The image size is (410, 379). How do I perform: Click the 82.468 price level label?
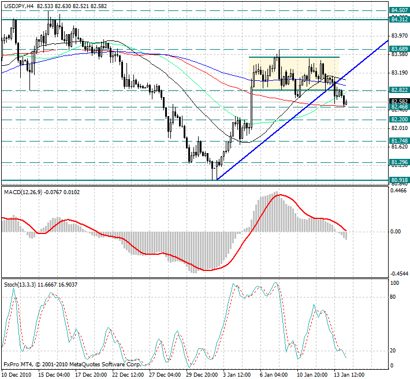[399, 107]
